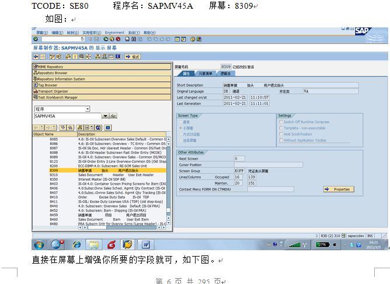Open the 帮助(H) menu
390x284 pixels.
coord(149,33)
